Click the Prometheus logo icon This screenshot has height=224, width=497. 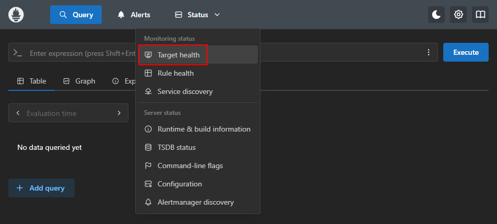click(16, 15)
